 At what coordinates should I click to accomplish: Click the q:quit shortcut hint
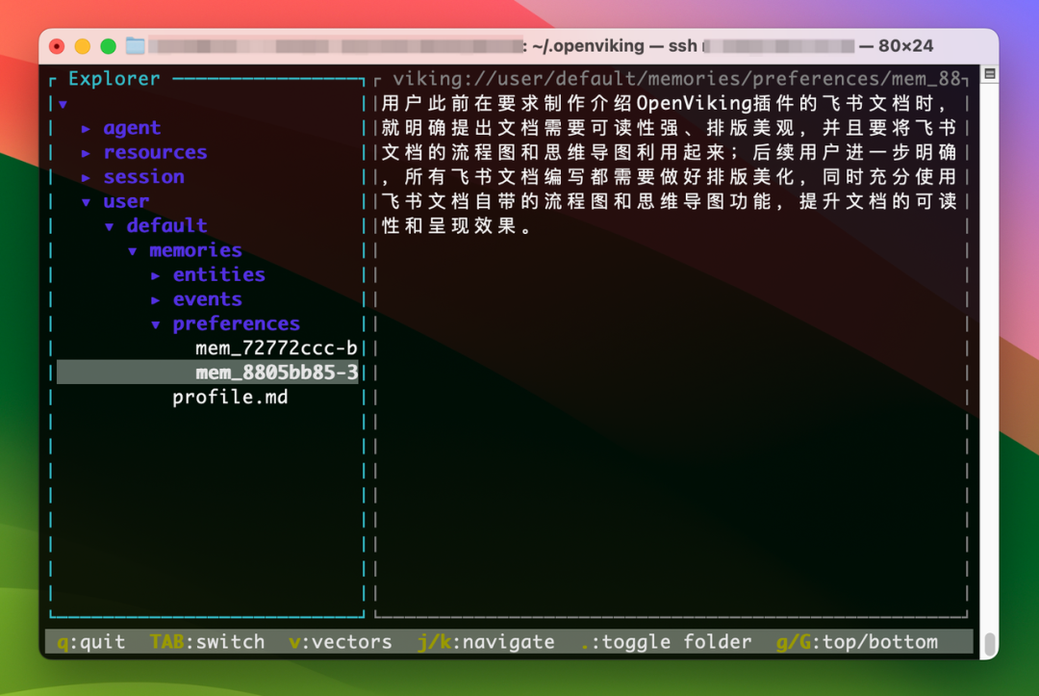coord(90,642)
